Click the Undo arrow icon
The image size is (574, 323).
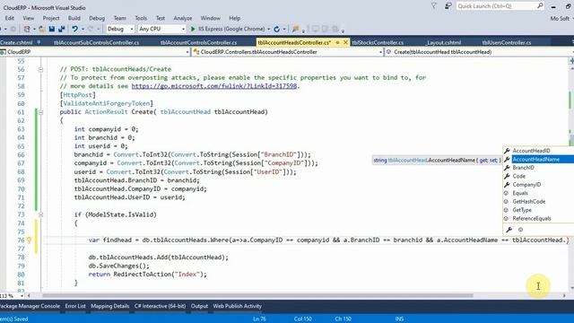click(75, 29)
